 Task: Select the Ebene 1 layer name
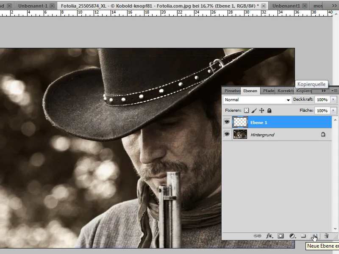pyautogui.click(x=259, y=122)
